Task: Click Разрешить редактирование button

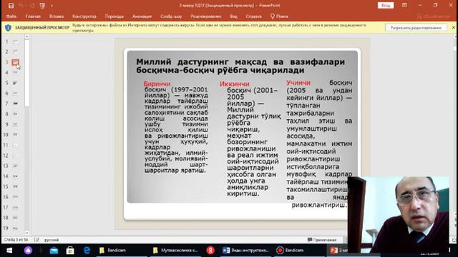Action: tap(416, 28)
